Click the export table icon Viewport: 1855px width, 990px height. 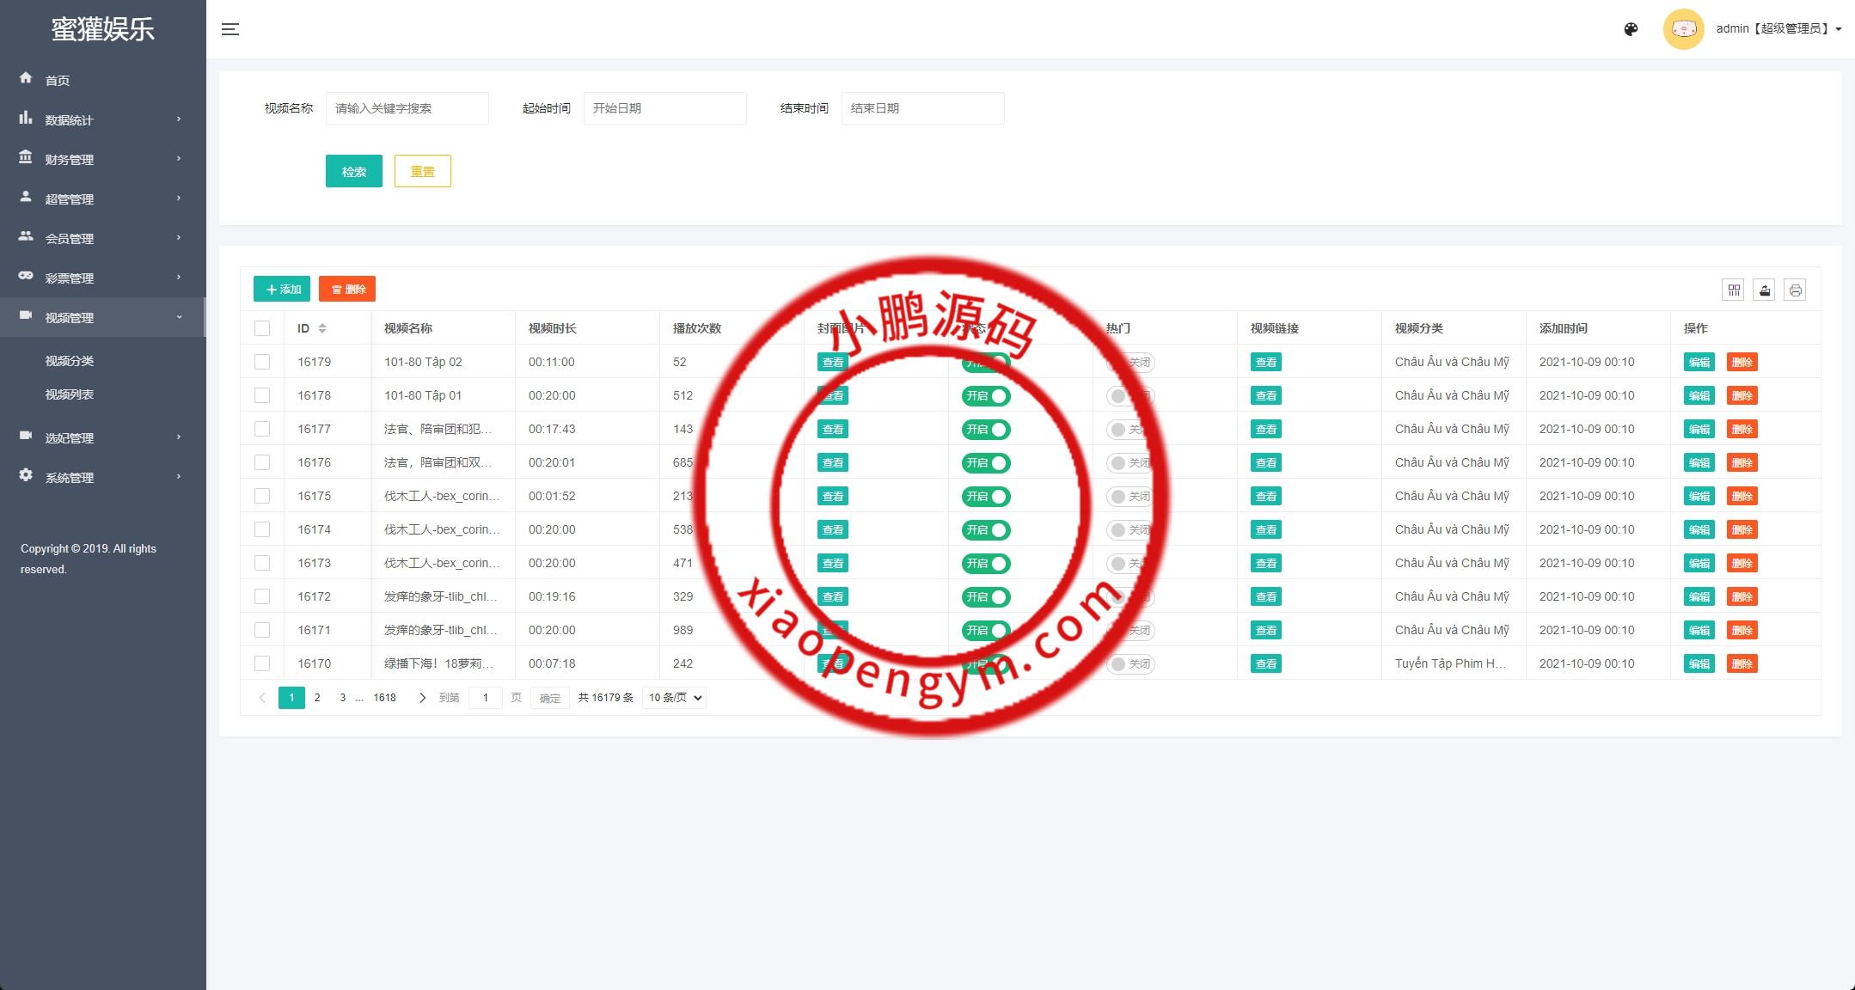[1764, 290]
